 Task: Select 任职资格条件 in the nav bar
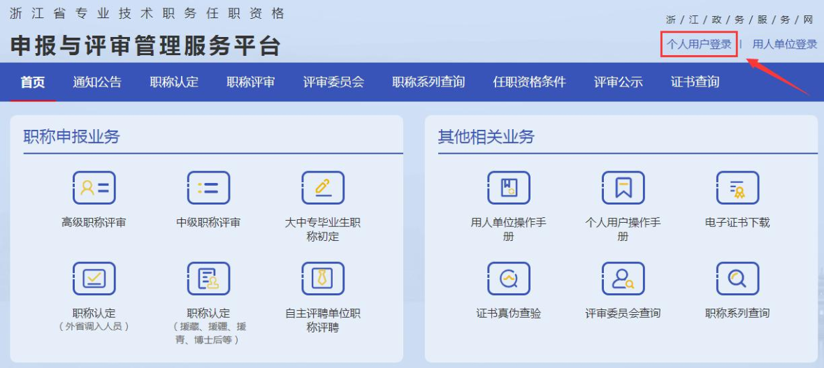coord(529,82)
